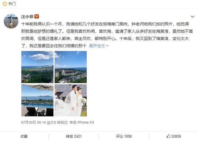Click the 07月30日 00:14 timestamp
This screenshot has height=142, width=198.
click(33, 122)
